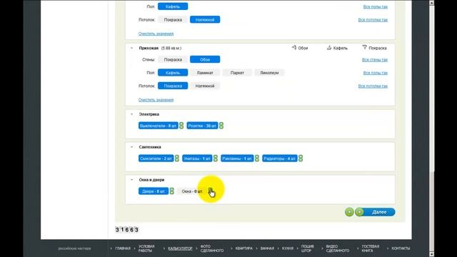The image size is (457, 257).
Task: Open ВИДЕО СДЕЛАННОГО in the footer menu
Action: tap(338, 248)
